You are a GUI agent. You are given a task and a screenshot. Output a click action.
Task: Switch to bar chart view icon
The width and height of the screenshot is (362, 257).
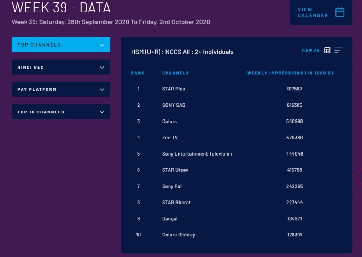point(338,51)
